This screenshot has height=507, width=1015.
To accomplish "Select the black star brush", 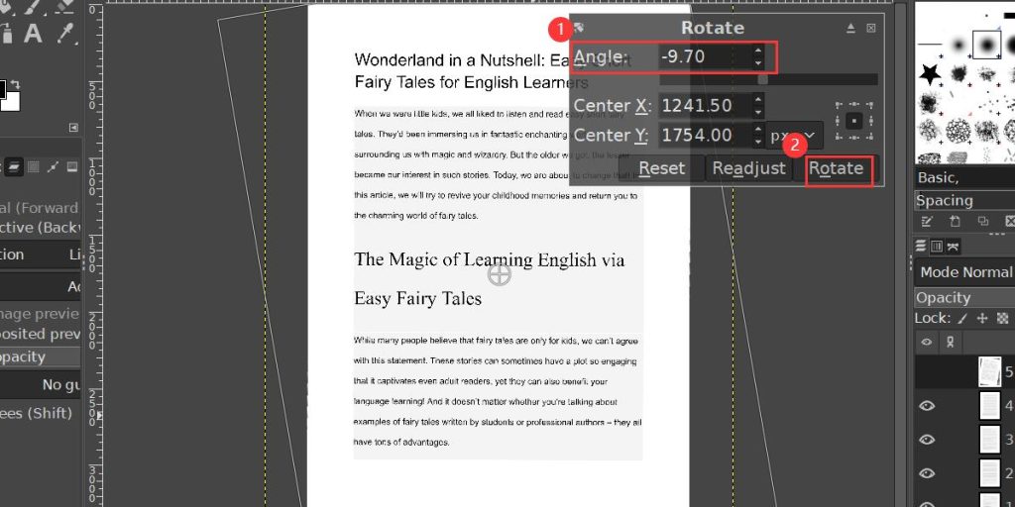I will click(930, 73).
